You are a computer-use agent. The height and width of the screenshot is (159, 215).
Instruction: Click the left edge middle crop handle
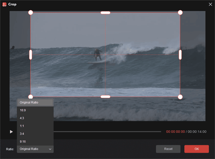[31, 54]
